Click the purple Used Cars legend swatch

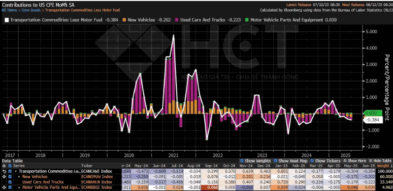pos(176,20)
